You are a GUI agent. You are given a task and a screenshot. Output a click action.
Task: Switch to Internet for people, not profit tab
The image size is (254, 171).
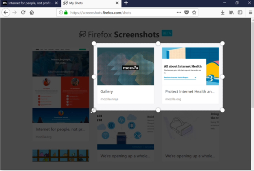[x=31, y=3]
